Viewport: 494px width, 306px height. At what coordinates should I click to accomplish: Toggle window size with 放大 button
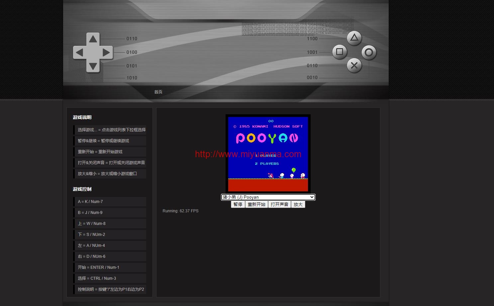[298, 204]
